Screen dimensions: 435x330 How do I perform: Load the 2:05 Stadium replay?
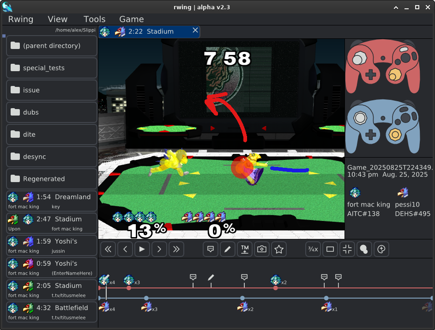[x=52, y=290]
